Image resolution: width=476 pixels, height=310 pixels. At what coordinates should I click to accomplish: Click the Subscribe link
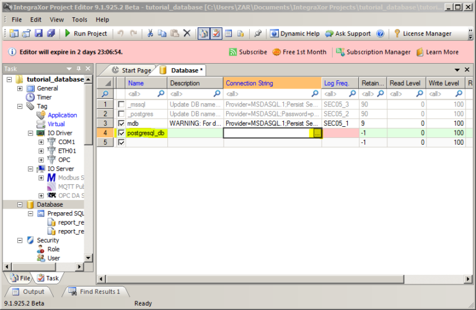[248, 52]
